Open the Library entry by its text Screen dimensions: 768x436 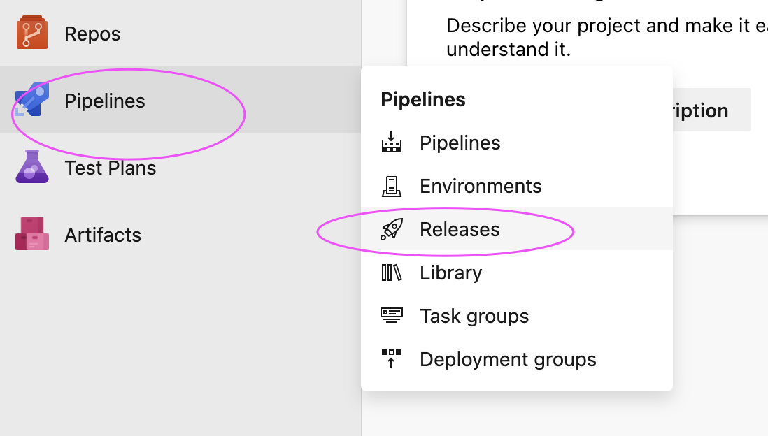coord(450,272)
